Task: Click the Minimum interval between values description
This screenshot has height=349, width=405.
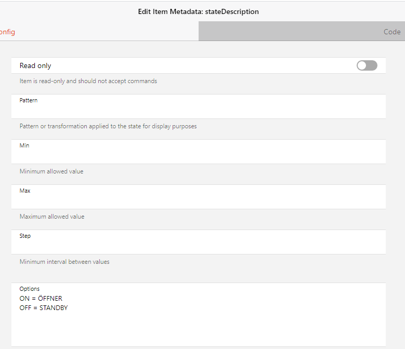Action: click(64, 262)
